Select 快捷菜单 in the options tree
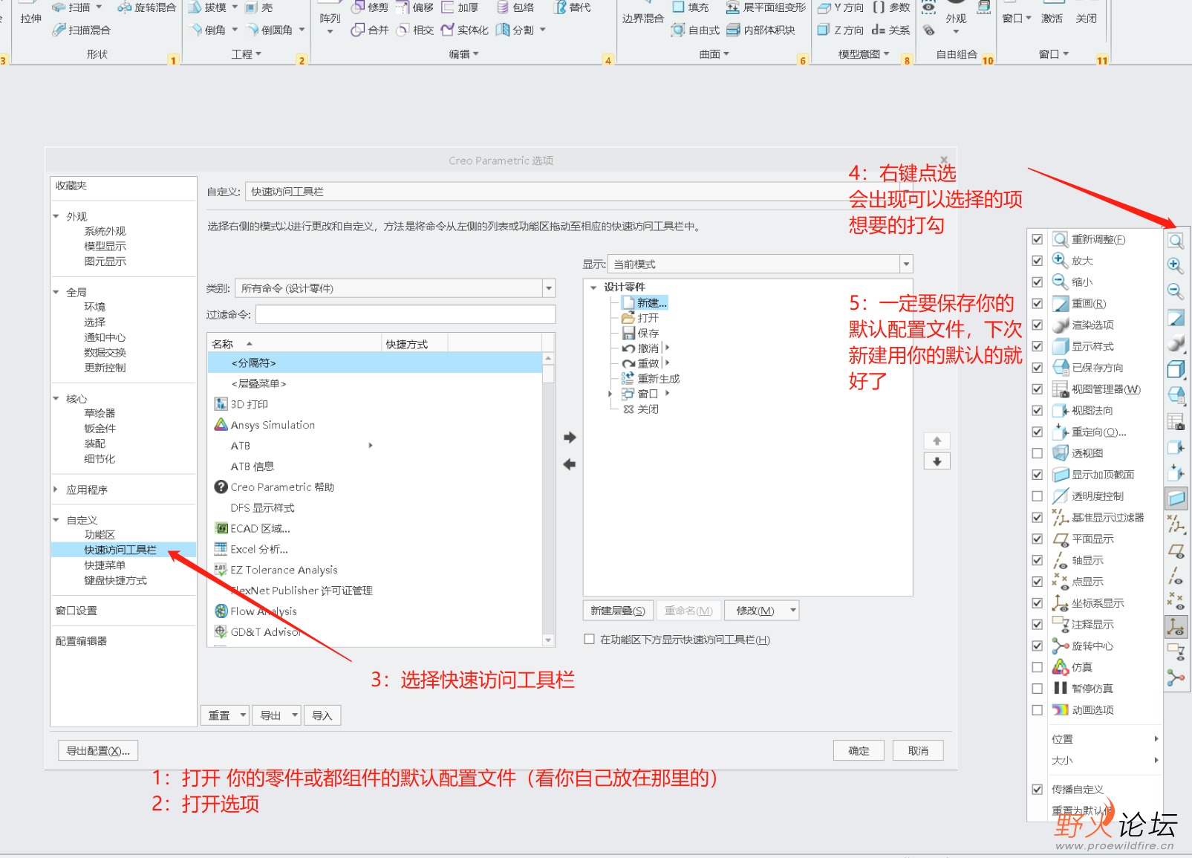Image resolution: width=1192 pixels, height=858 pixels. point(105,565)
